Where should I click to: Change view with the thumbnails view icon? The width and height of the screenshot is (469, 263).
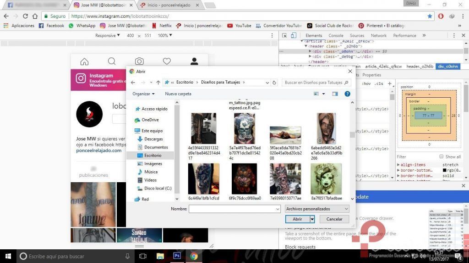(x=316, y=94)
